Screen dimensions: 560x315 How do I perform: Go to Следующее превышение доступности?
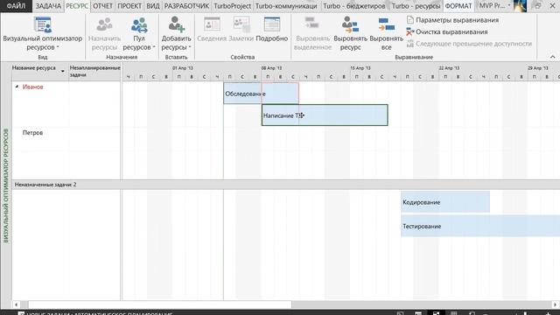tap(469, 44)
